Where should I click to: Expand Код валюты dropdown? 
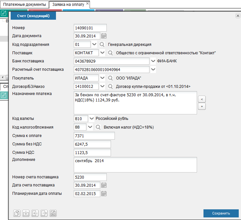click(x=92, y=119)
